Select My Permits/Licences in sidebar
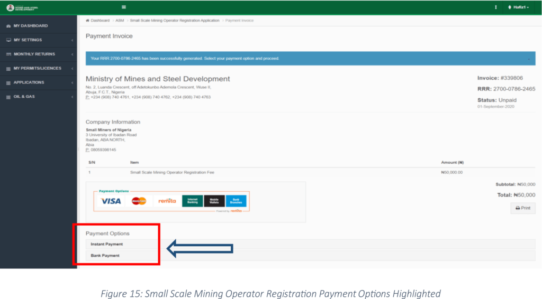The height and width of the screenshot is (299, 542). 37,68
